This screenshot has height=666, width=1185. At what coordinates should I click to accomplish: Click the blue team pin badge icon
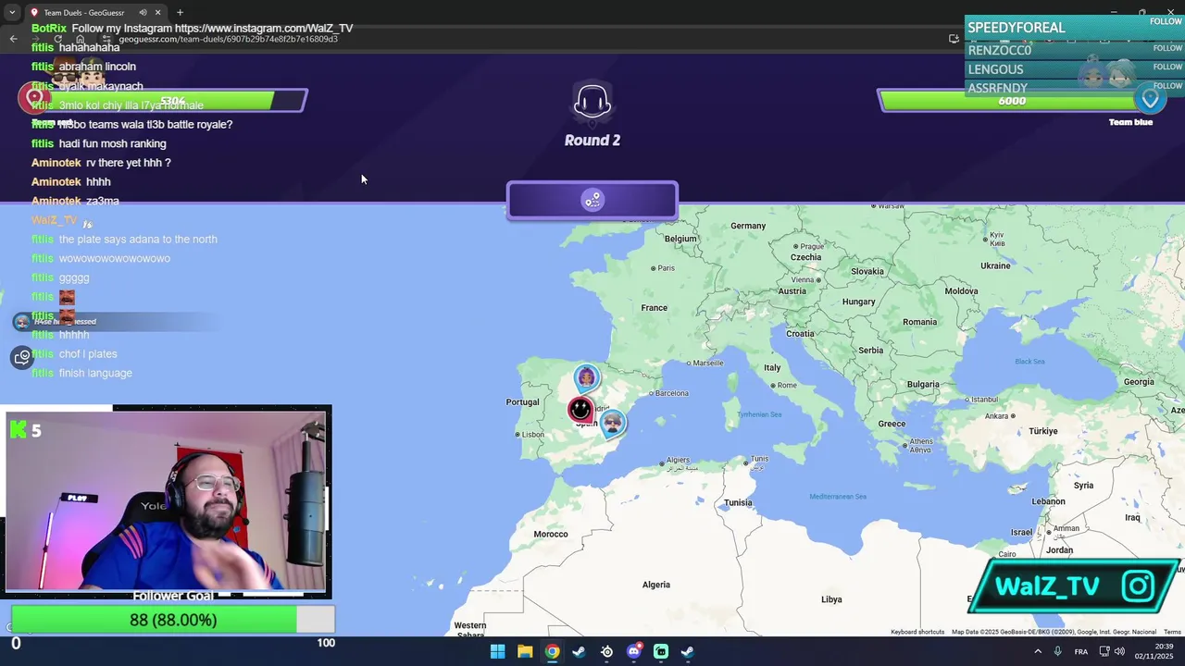pyautogui.click(x=1151, y=98)
